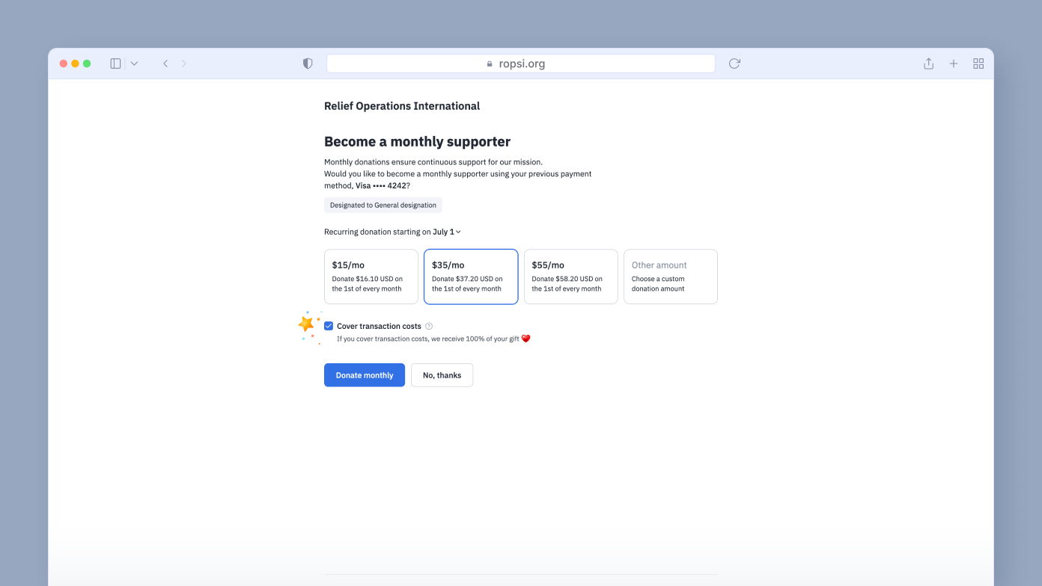Click the No, thanks button
The height and width of the screenshot is (586, 1042).
coord(442,375)
